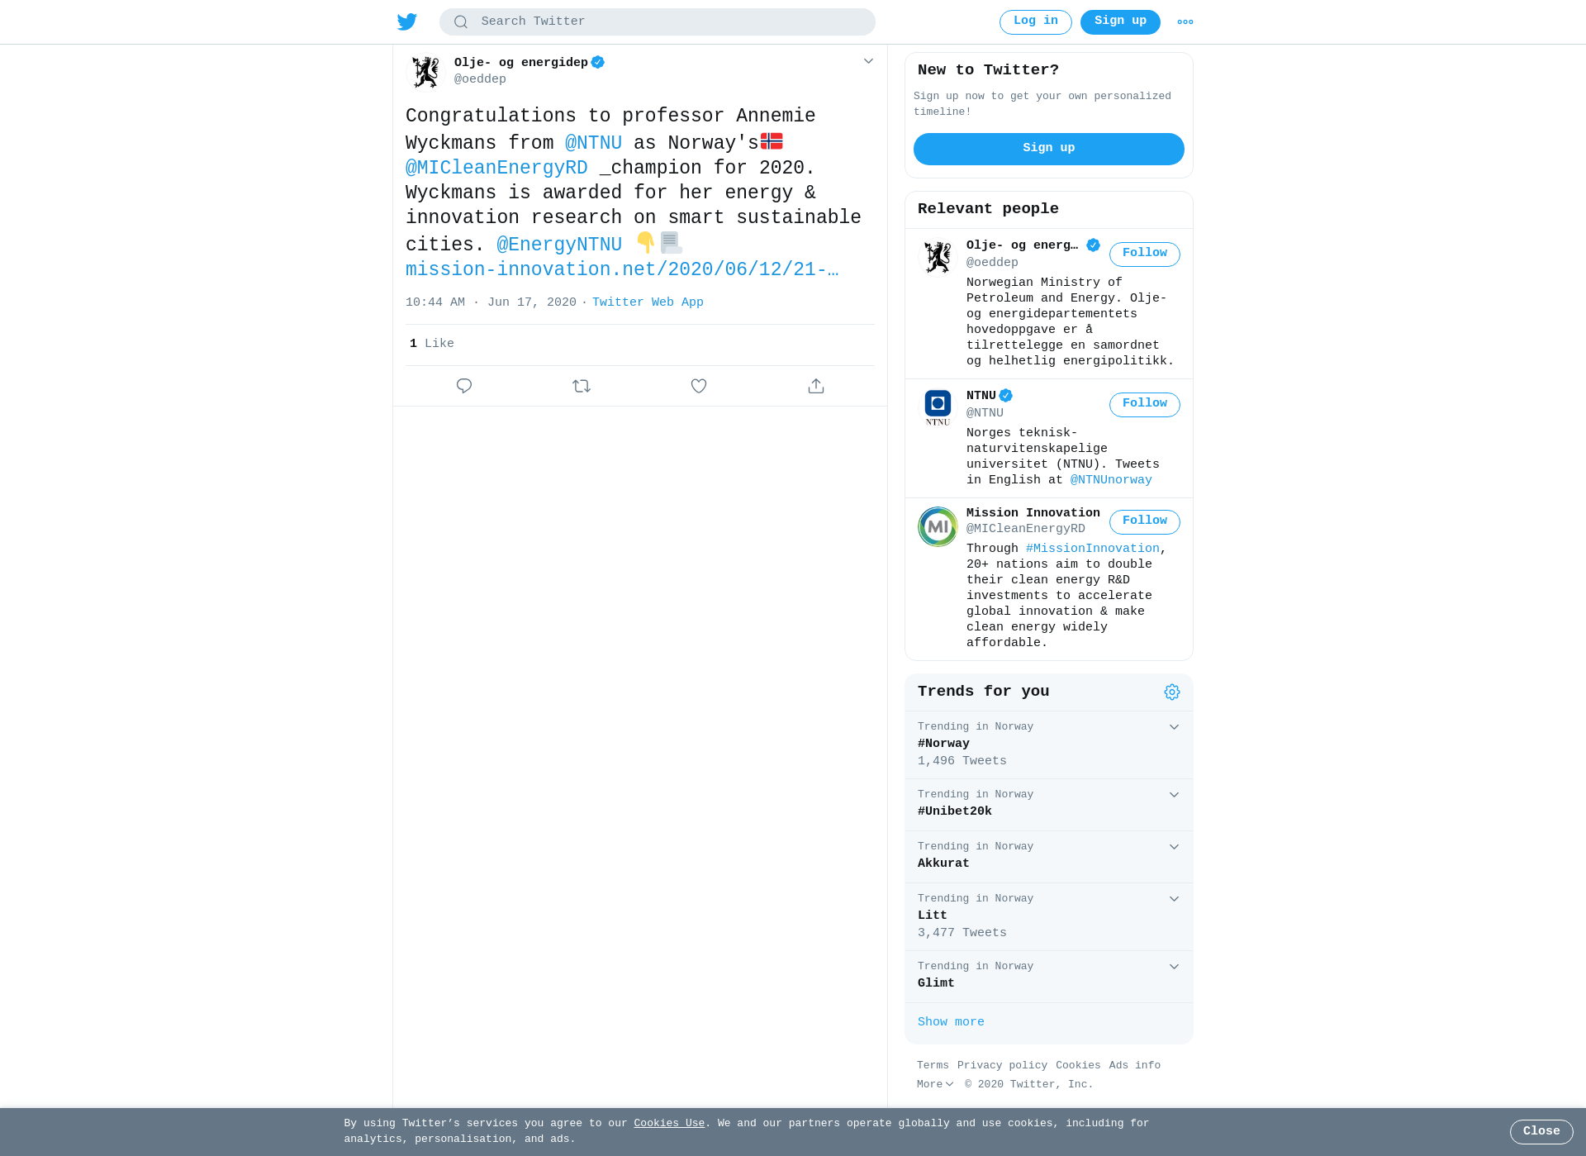Open the mission-innovation.net article link
Screen dimensions: 1586x1156
pyautogui.click(x=622, y=270)
